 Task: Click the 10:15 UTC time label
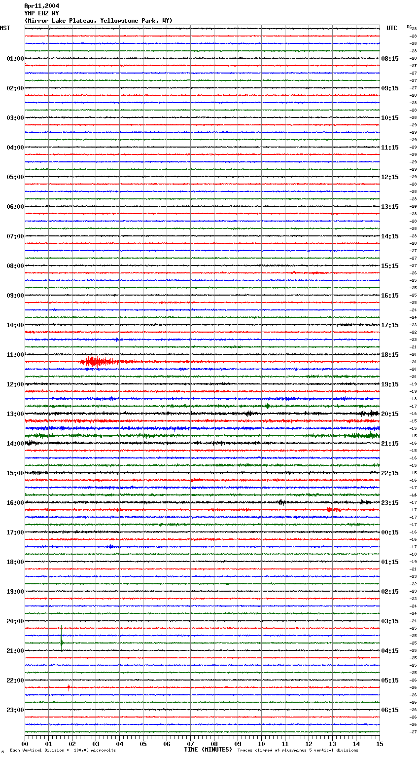390,118
